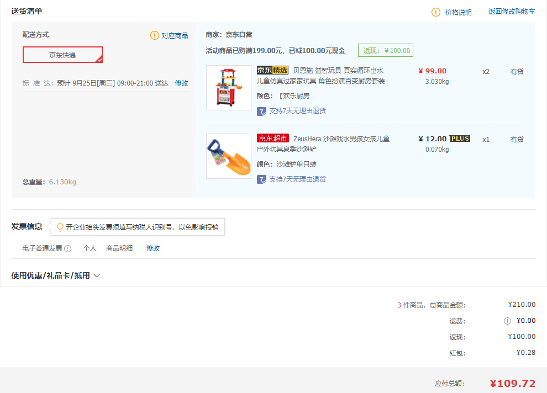Select 京东快递 delivery method
This screenshot has height=393, width=547.
62,55
